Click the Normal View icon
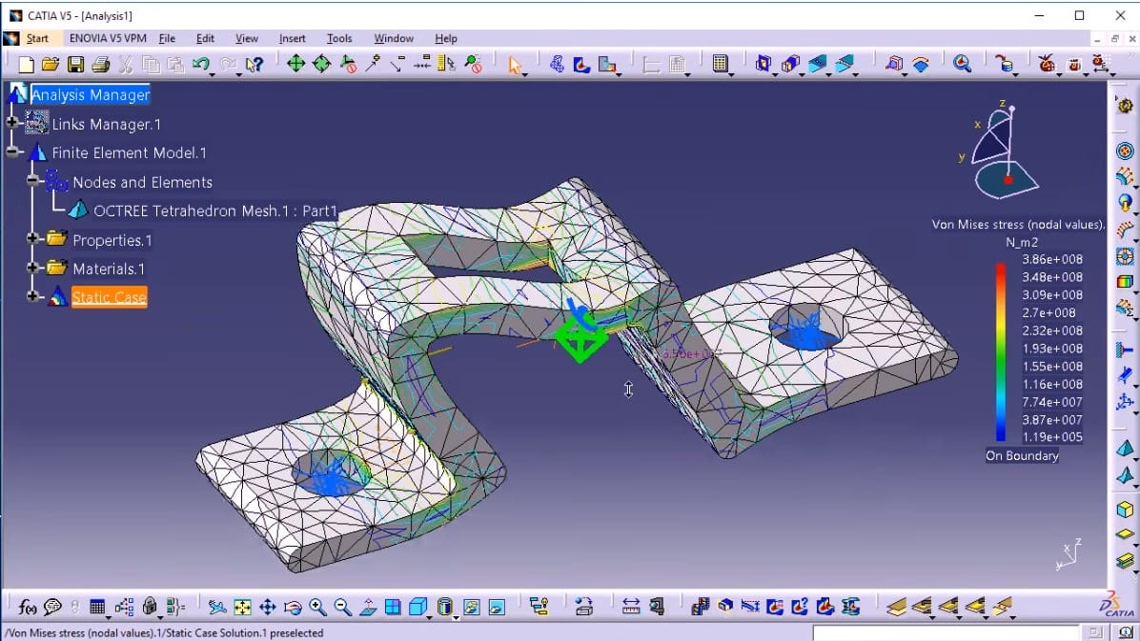This screenshot has height=641, width=1140. (367, 607)
